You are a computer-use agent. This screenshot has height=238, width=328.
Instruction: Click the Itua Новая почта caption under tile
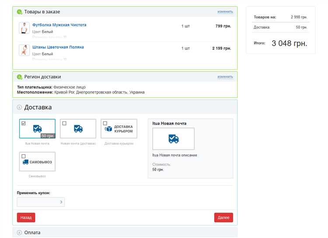37,144
